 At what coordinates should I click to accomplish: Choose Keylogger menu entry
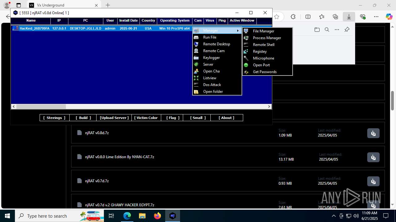[217, 58]
